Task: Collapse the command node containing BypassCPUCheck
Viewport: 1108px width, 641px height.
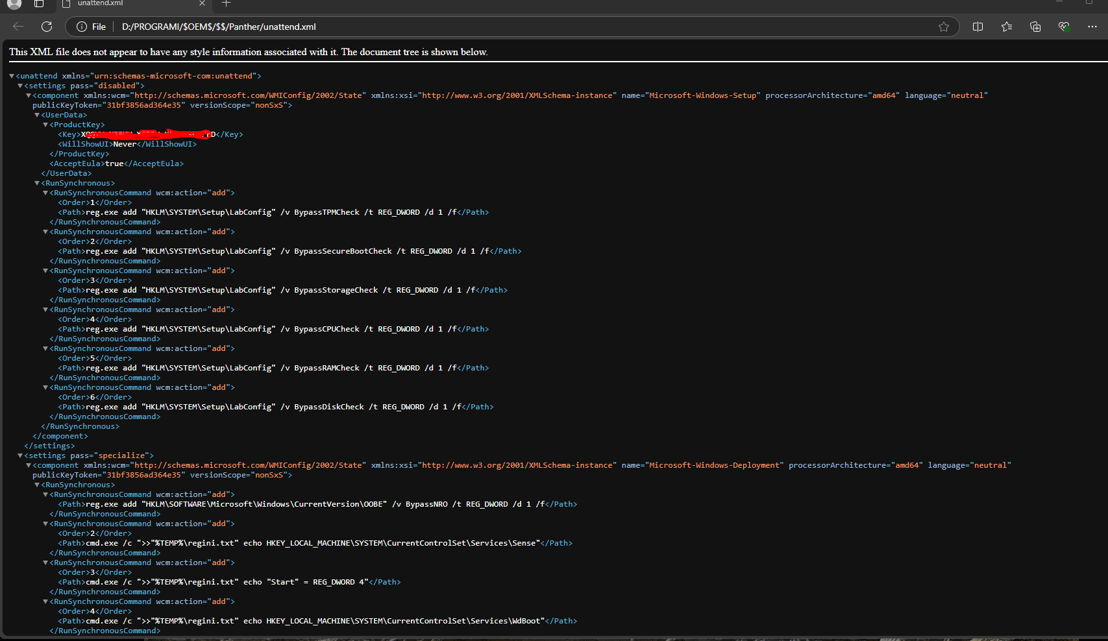Action: pos(45,309)
